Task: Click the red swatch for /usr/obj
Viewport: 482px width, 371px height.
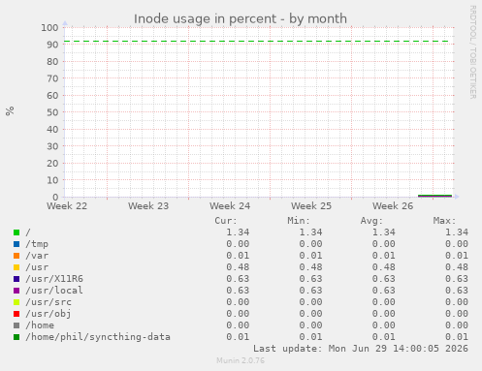Action: pos(16,314)
